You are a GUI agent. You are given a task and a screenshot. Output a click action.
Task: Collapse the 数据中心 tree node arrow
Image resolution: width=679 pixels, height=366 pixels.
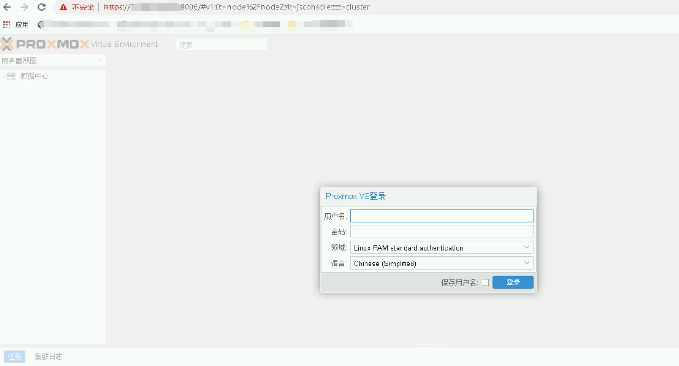point(3,77)
